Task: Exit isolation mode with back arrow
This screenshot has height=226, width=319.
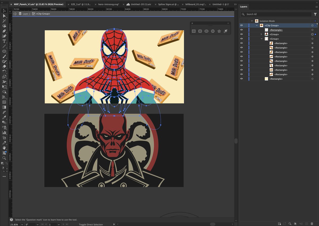Action: pos(15,14)
